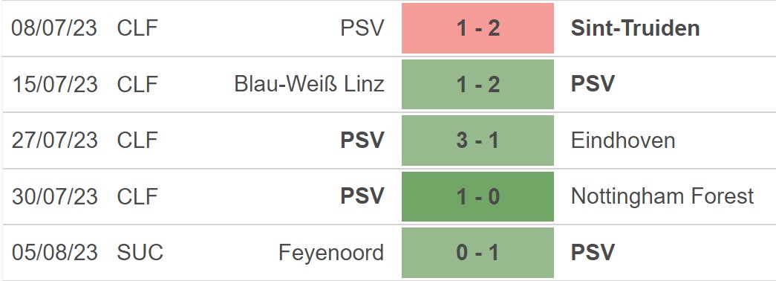
Task: Open the Nottingham Forest team link
Action: [x=662, y=197]
